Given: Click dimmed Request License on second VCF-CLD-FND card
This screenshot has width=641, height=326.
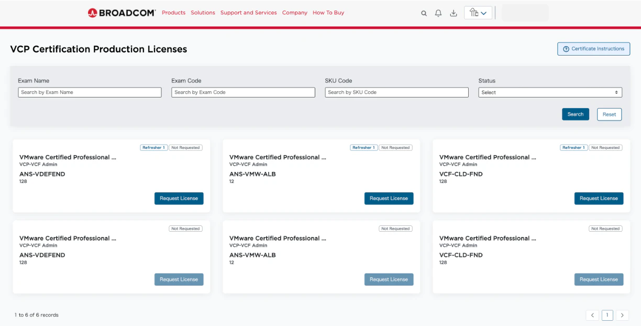Looking at the screenshot, I should tap(599, 279).
